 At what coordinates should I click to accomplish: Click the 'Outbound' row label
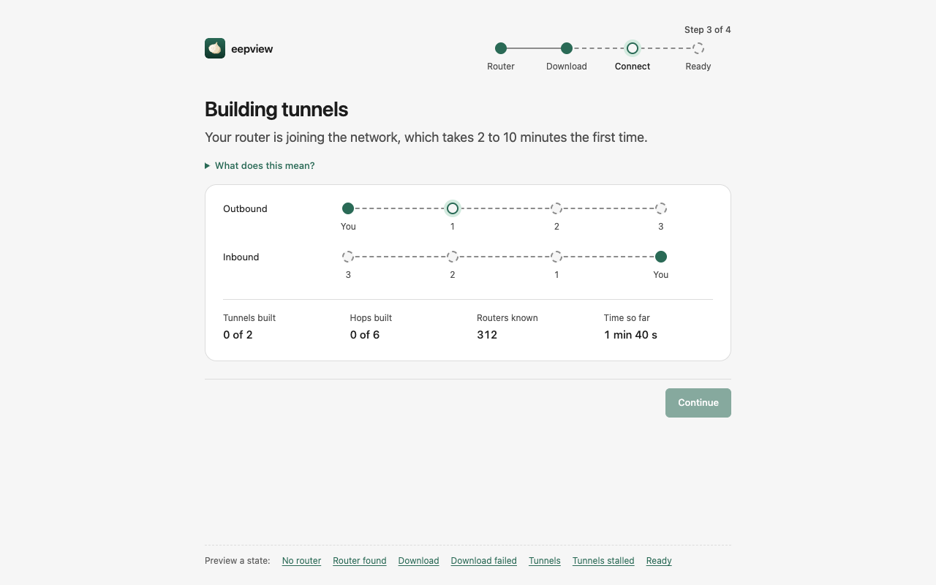click(245, 208)
